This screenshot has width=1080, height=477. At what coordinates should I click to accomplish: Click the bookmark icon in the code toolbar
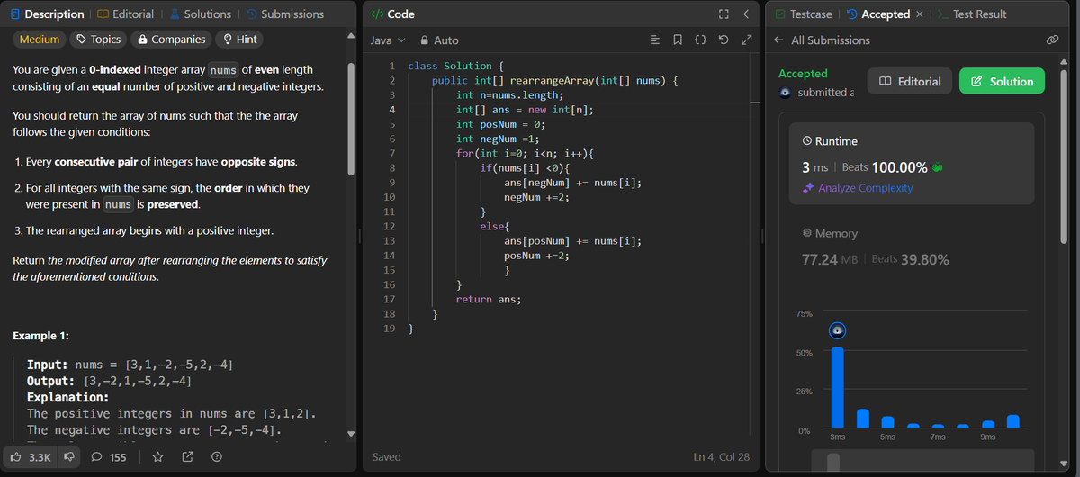point(678,40)
